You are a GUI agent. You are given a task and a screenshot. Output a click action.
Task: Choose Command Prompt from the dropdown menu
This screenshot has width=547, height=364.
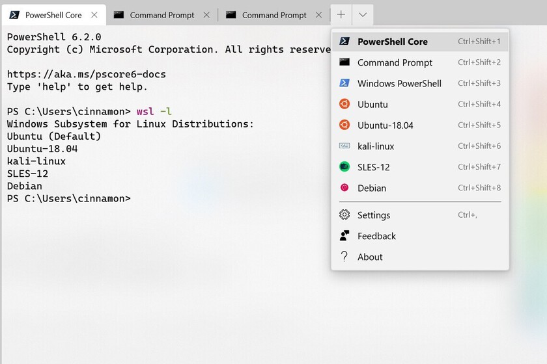point(420,62)
